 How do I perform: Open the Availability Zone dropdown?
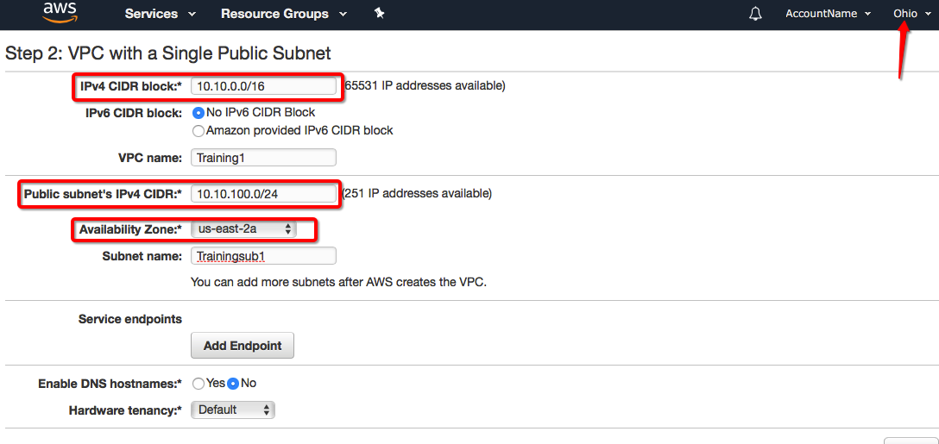pos(243,229)
